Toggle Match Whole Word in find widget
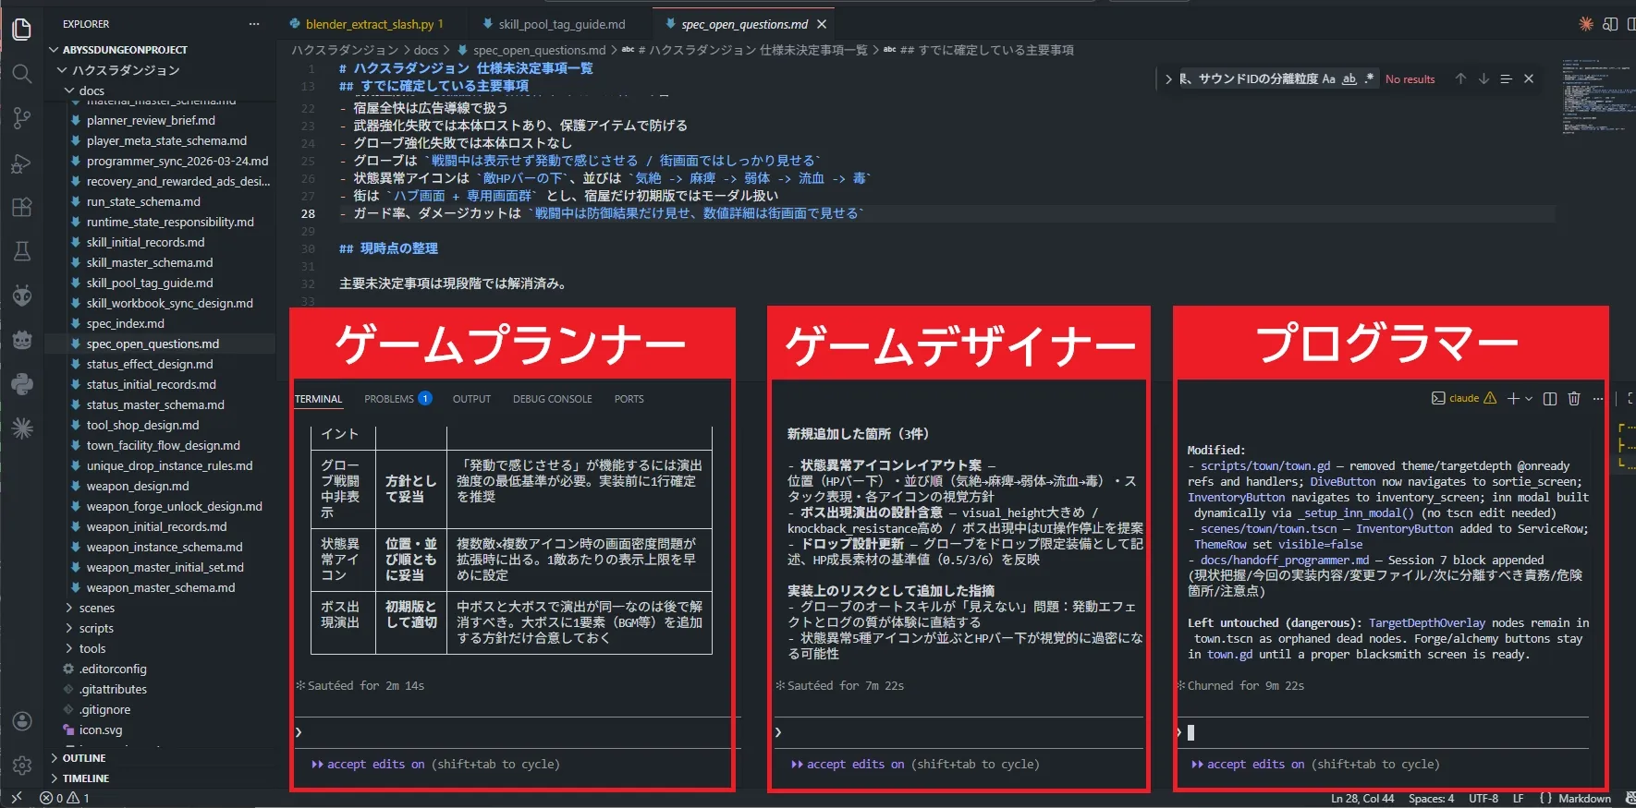Screen dimensions: 1636x808 1349,78
